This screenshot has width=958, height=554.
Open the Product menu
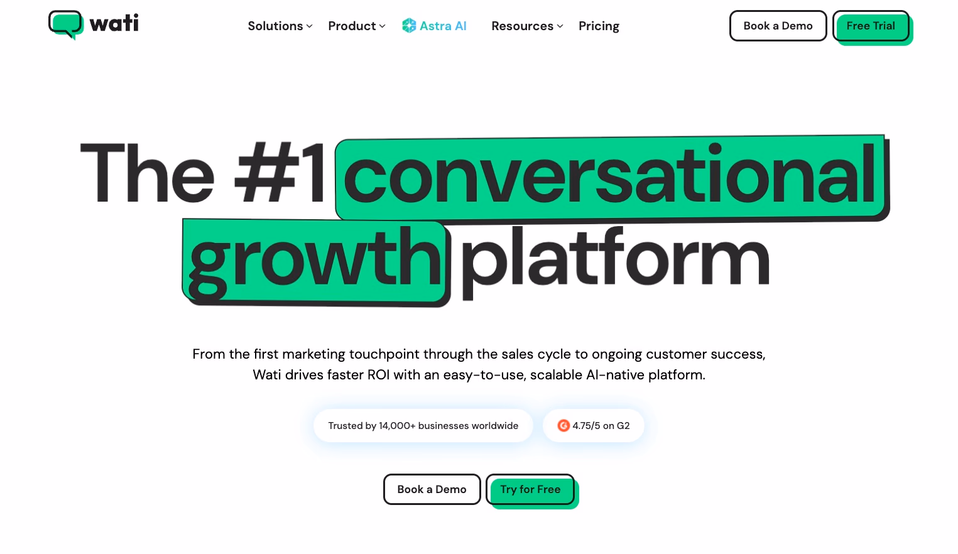(x=352, y=26)
